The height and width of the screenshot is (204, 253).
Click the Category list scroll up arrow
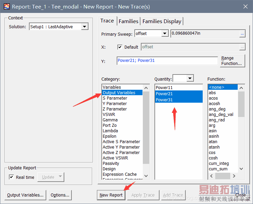(146, 88)
